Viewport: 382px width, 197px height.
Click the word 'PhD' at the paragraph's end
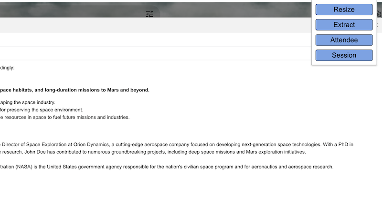pyautogui.click(x=343, y=145)
